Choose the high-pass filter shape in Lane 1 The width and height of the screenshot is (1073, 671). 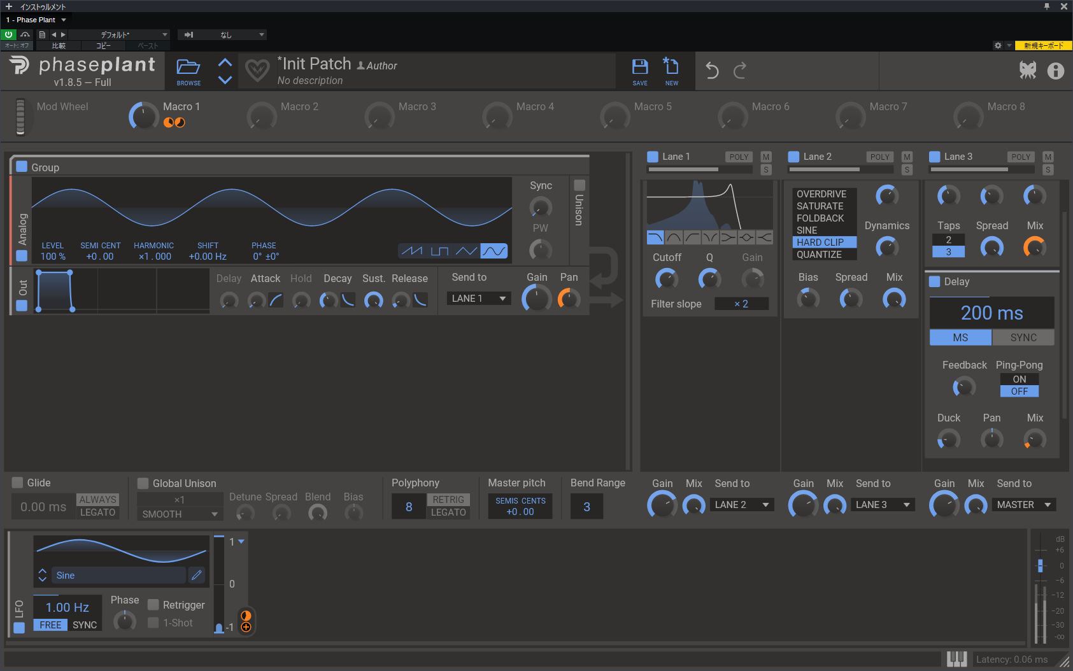[692, 237]
